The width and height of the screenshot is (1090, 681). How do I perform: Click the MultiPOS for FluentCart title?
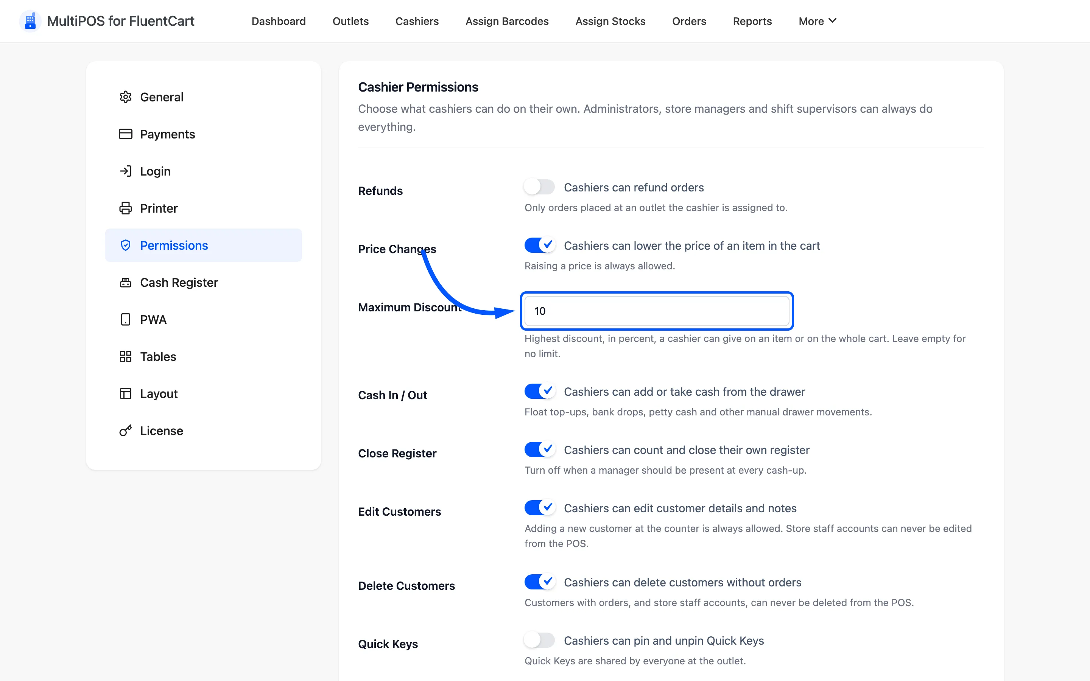point(120,21)
